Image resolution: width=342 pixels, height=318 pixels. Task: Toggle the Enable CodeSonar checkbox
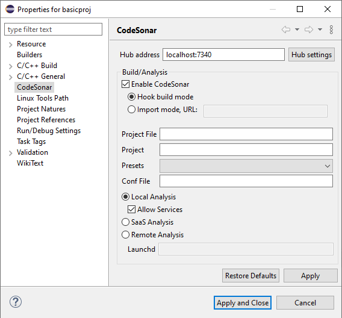coord(125,84)
